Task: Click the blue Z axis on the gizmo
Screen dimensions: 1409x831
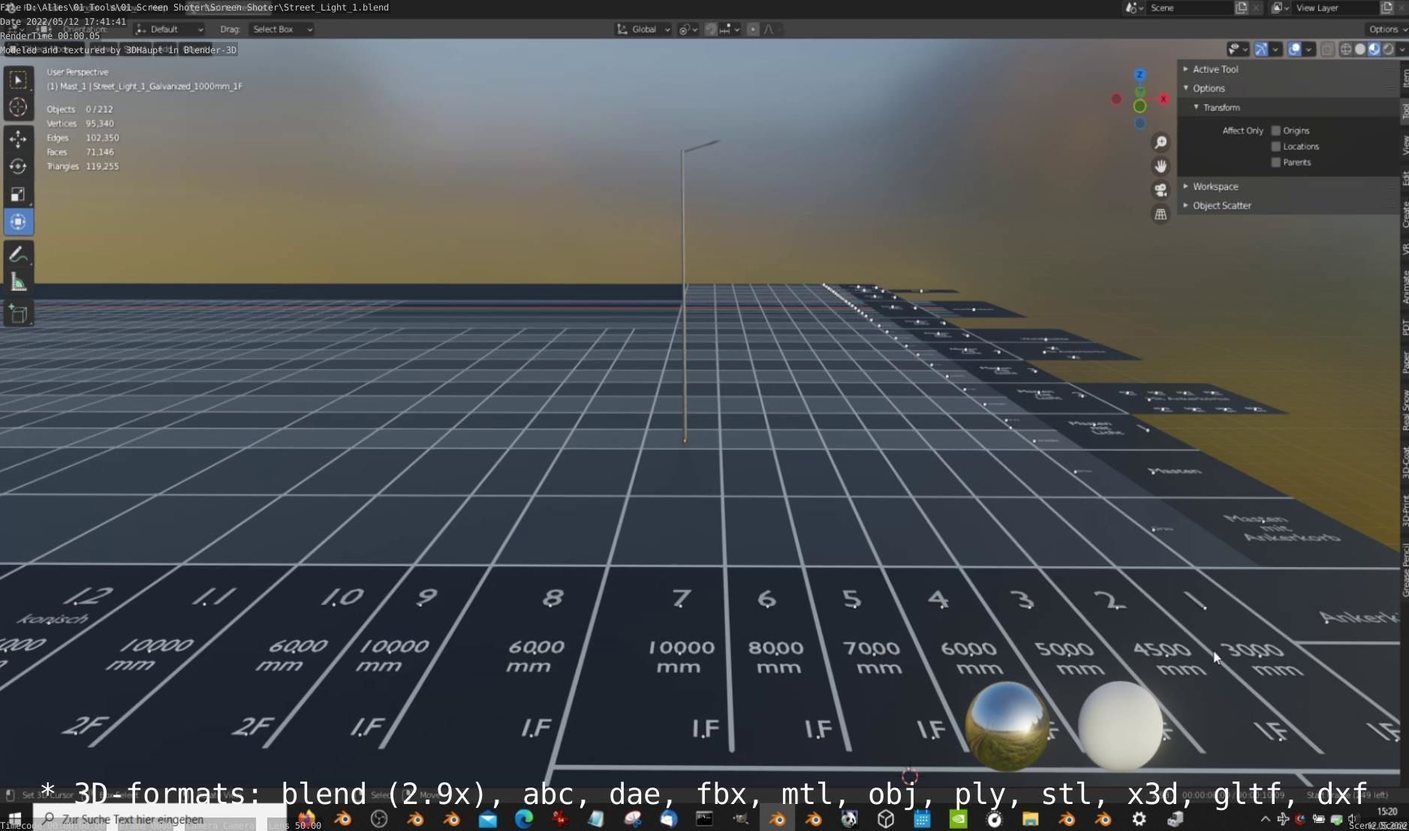Action: (1140, 74)
